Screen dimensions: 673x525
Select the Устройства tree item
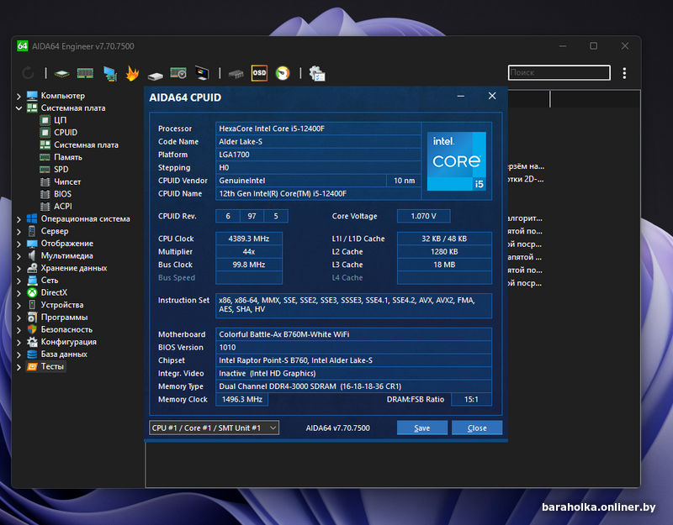point(56,305)
